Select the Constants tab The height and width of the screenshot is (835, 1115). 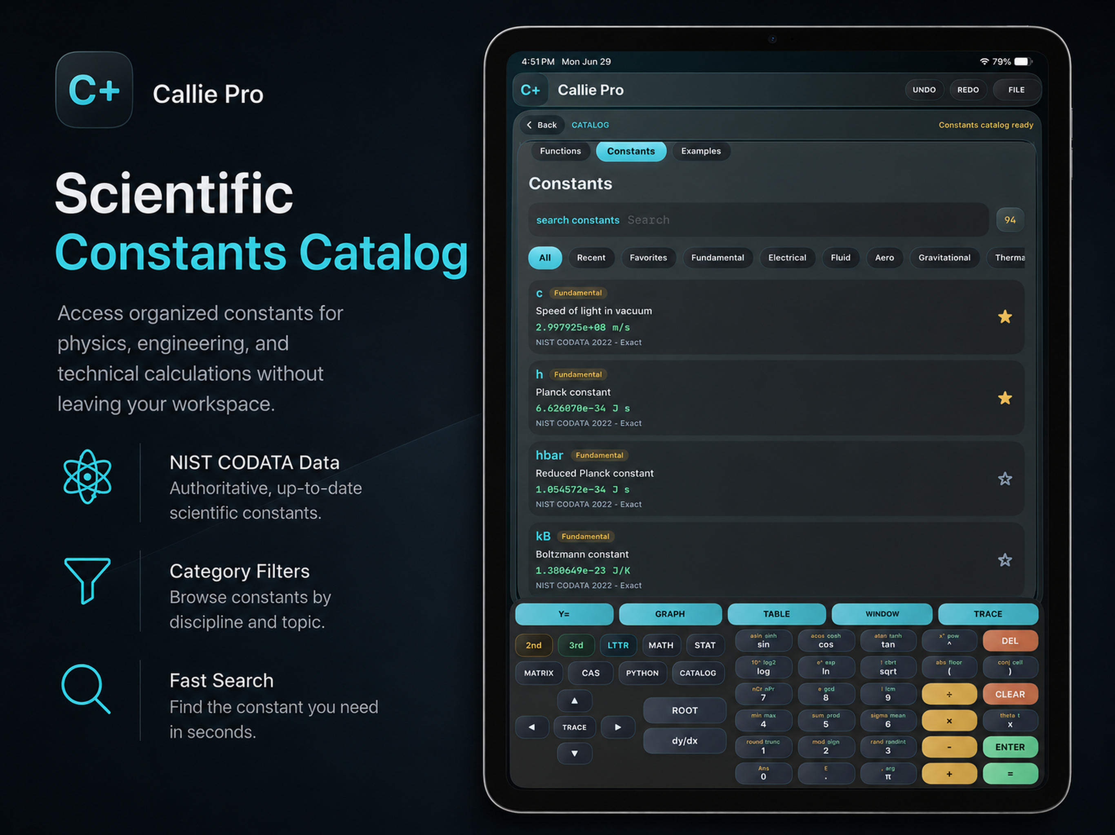click(x=631, y=151)
